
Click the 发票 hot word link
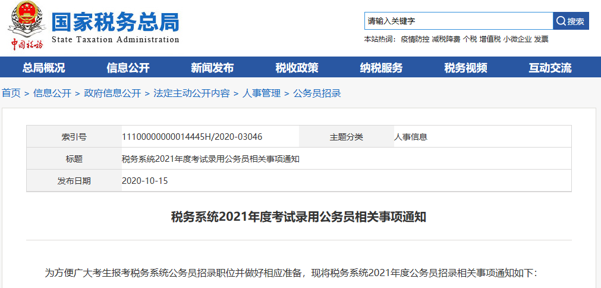541,39
